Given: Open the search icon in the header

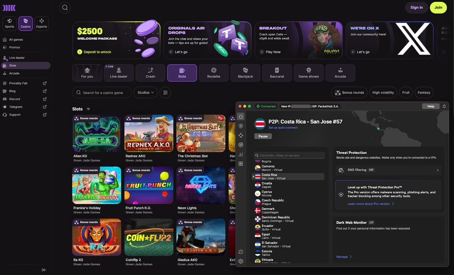Looking at the screenshot, I should (x=65, y=8).
